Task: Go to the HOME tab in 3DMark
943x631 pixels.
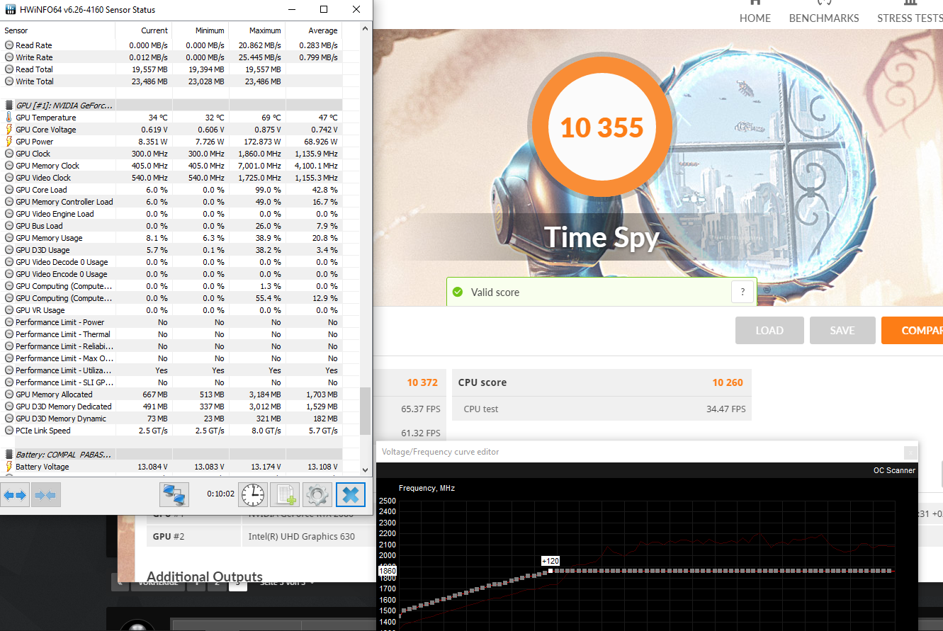Action: (755, 18)
